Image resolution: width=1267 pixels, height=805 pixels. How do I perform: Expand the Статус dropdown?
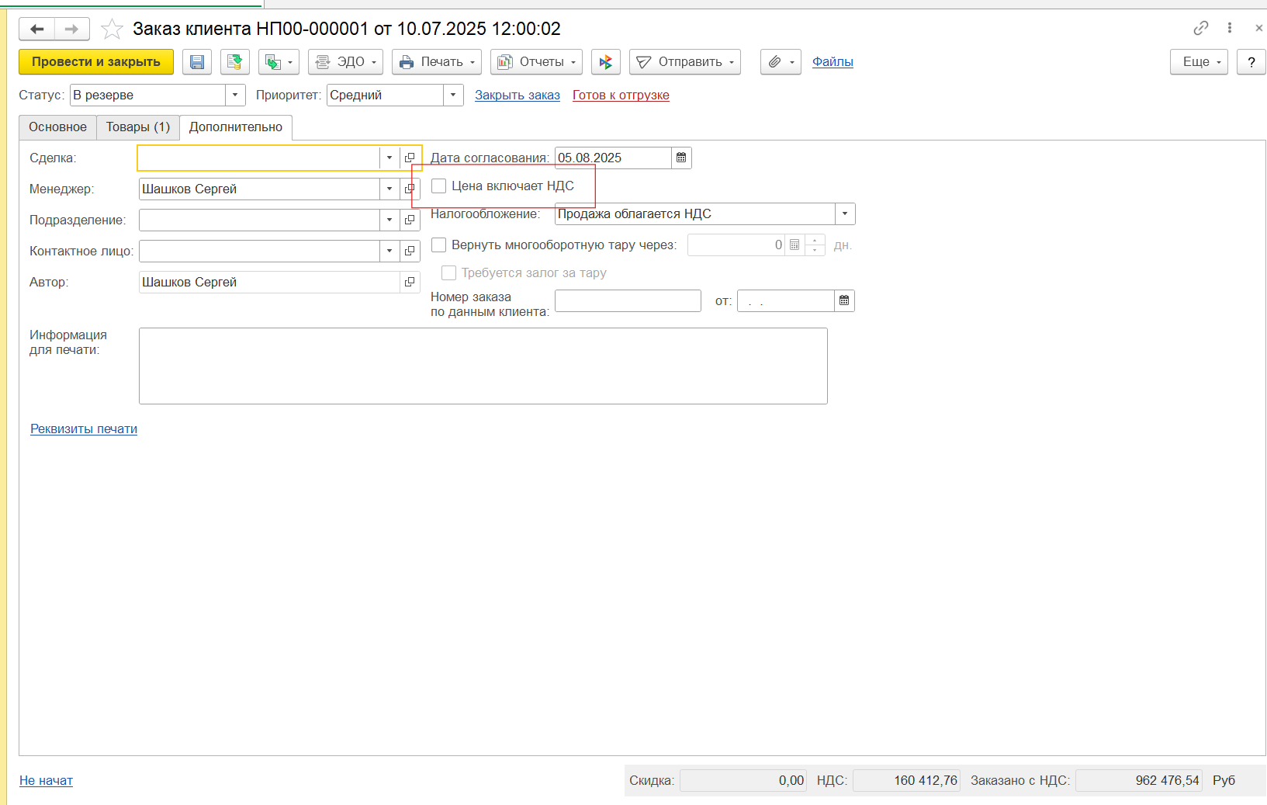point(234,95)
